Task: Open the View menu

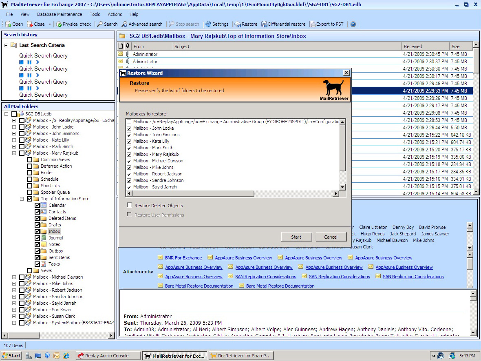Action: tap(25, 14)
